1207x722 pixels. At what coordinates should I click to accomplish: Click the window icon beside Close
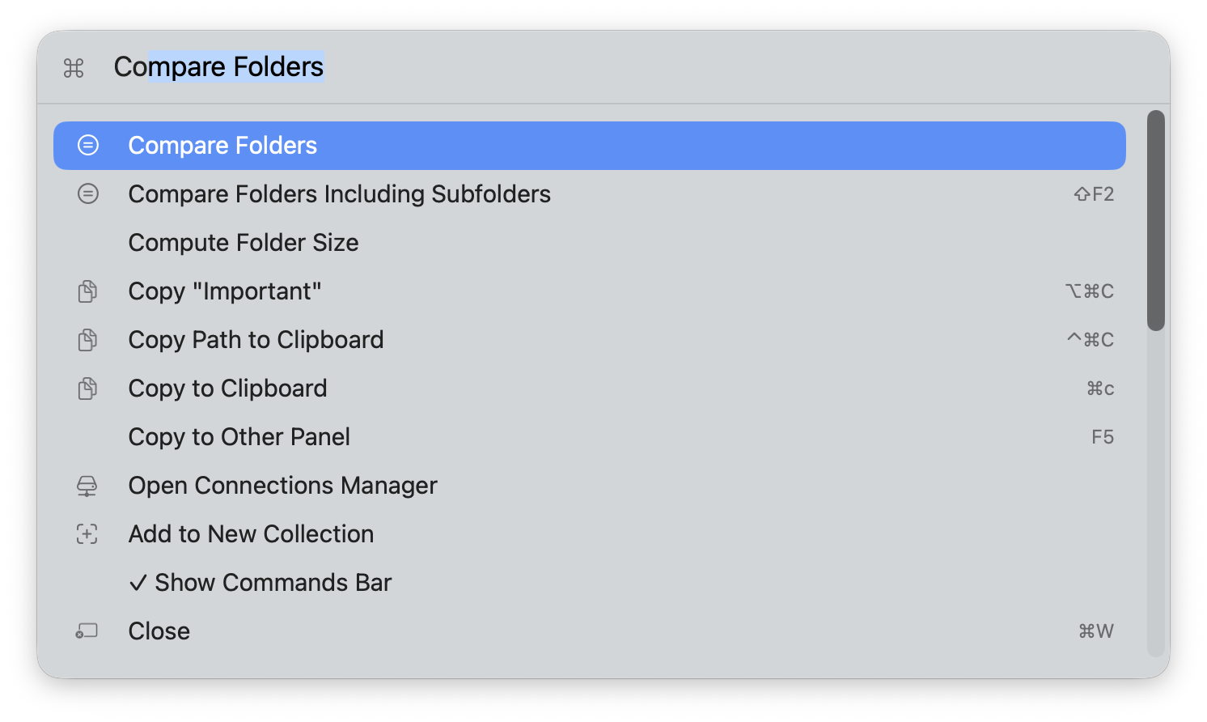click(87, 631)
